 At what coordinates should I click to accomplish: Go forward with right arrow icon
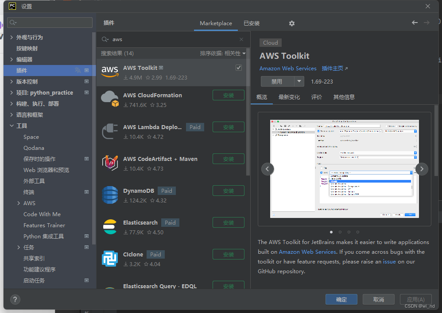click(427, 23)
